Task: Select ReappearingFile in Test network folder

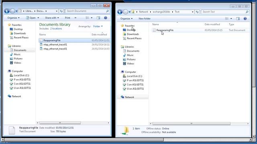Action: click(201, 30)
